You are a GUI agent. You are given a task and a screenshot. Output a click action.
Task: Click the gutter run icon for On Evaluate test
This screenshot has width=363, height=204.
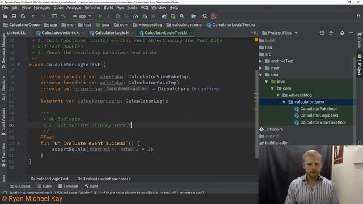(19, 143)
